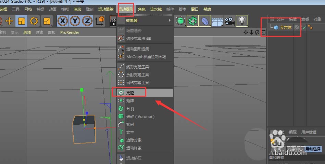The width and height of the screenshot is (325, 164).
Task: Click viewport orbit rotate icon
Action: [257, 32]
